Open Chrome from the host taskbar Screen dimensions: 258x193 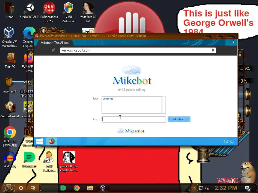77,188
